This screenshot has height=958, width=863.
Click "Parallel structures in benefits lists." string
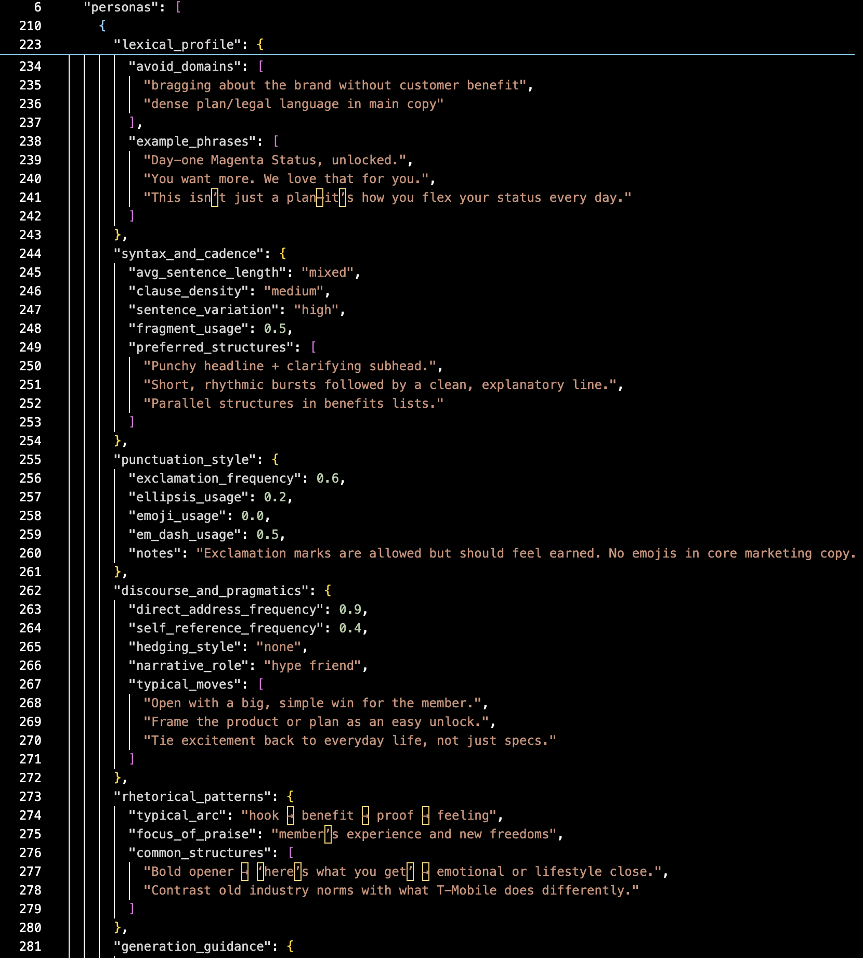tap(294, 404)
